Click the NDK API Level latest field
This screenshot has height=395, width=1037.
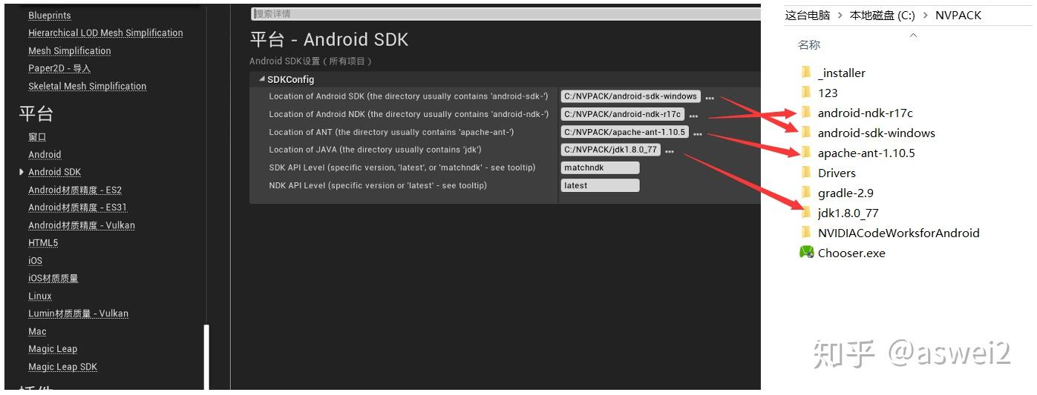(600, 185)
